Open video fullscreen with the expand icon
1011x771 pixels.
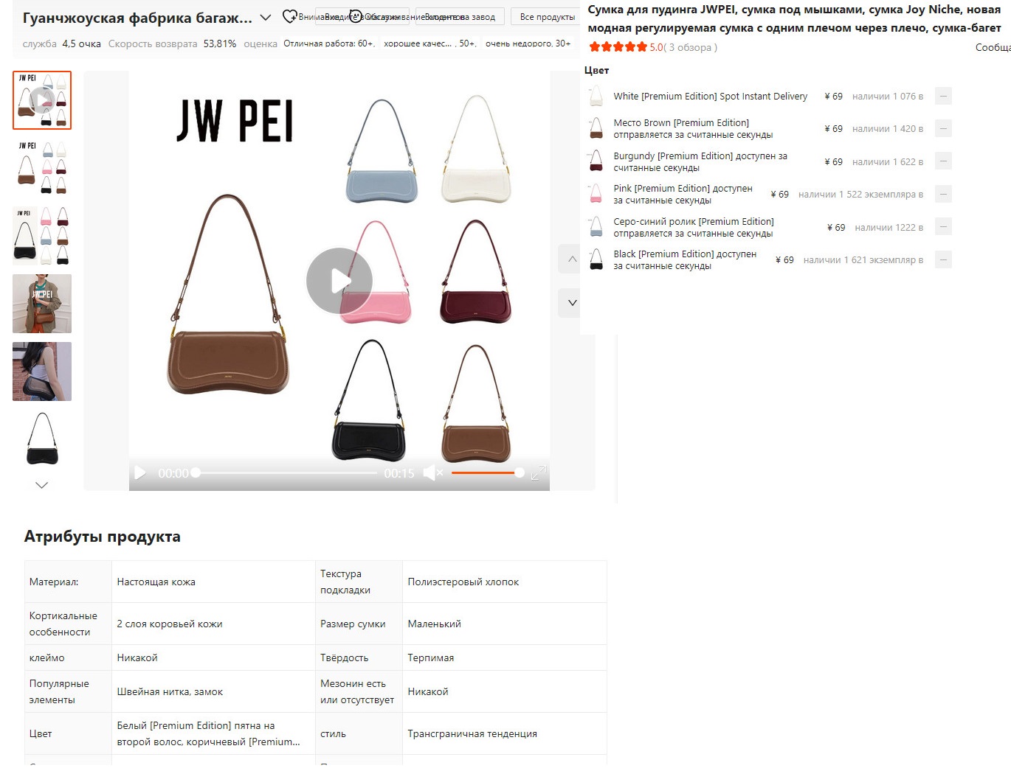[x=538, y=472]
